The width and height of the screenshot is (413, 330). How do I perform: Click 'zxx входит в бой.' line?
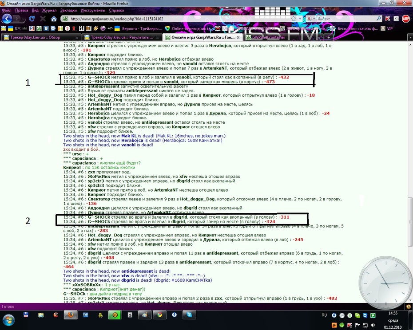(x=81, y=149)
